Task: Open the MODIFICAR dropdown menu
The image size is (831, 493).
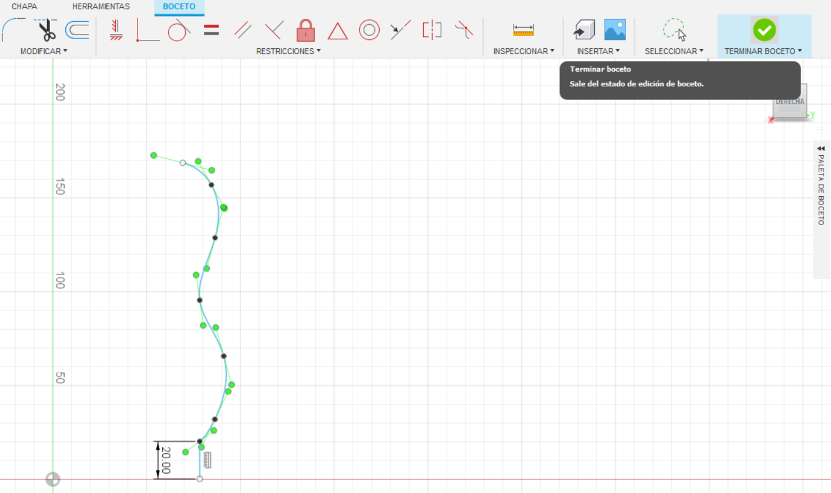Action: point(43,51)
